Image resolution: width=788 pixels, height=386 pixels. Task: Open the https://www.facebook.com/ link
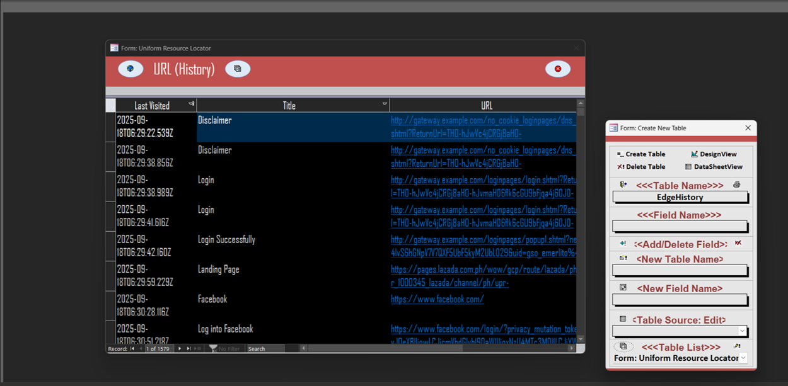pyautogui.click(x=437, y=299)
